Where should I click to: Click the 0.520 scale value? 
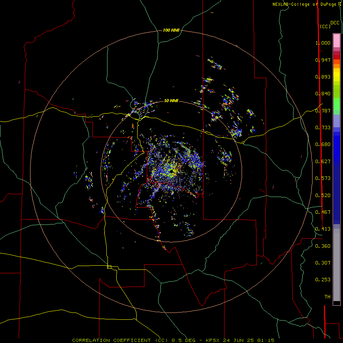(x=323, y=196)
